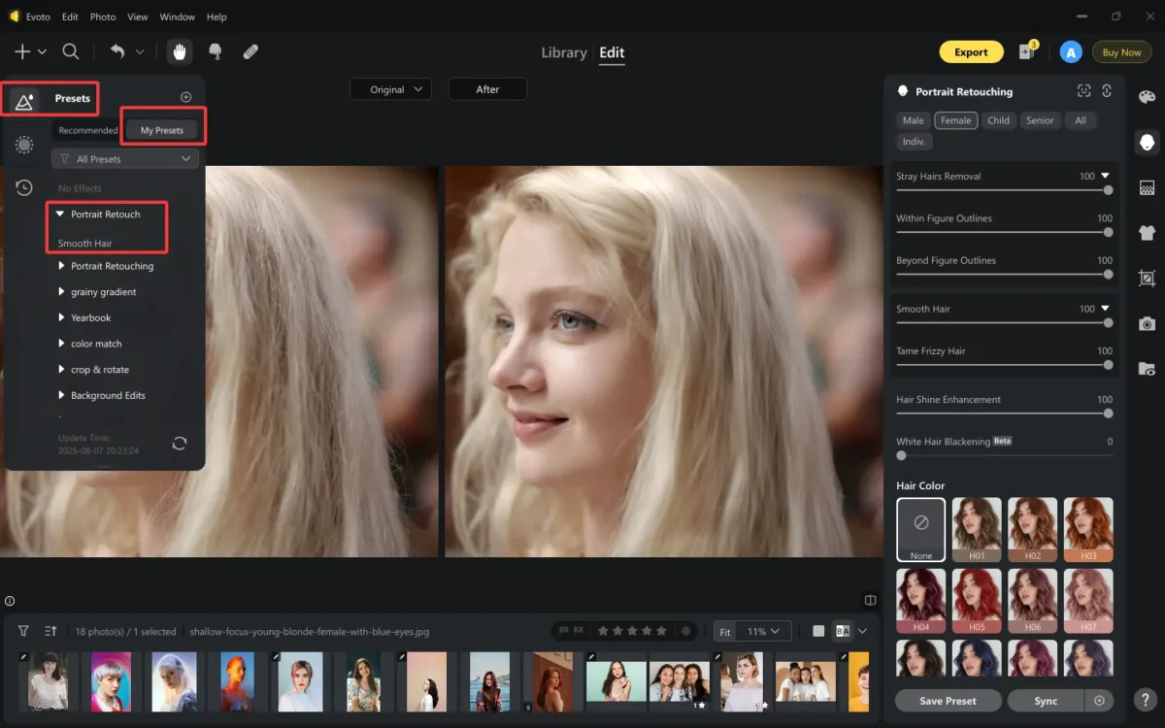
Task: Select the Hand pan tool
Action: pos(179,51)
